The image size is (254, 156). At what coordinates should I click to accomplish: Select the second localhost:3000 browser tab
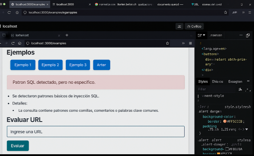click(65, 4)
